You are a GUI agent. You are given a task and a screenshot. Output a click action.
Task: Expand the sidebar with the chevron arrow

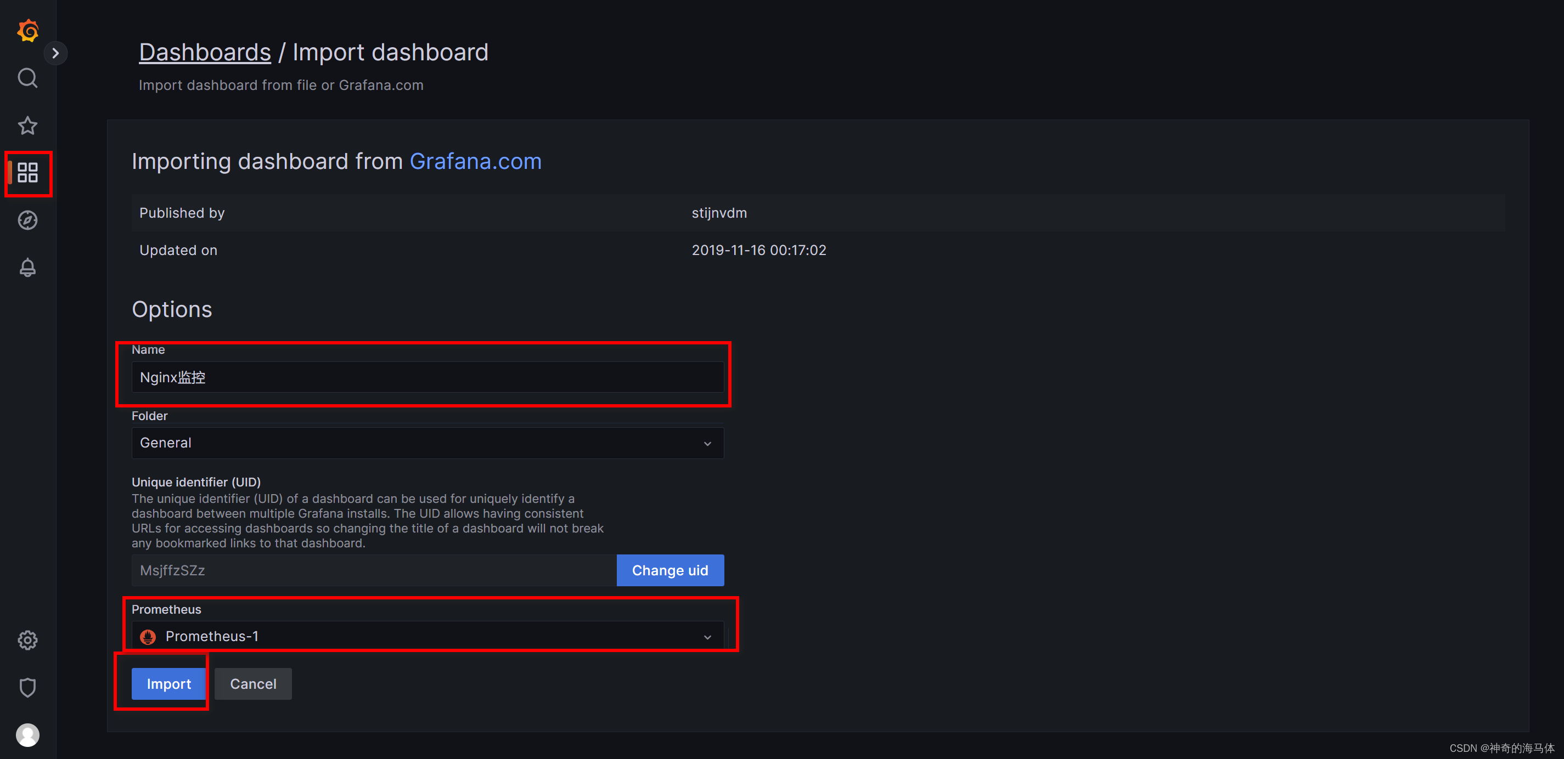click(55, 53)
